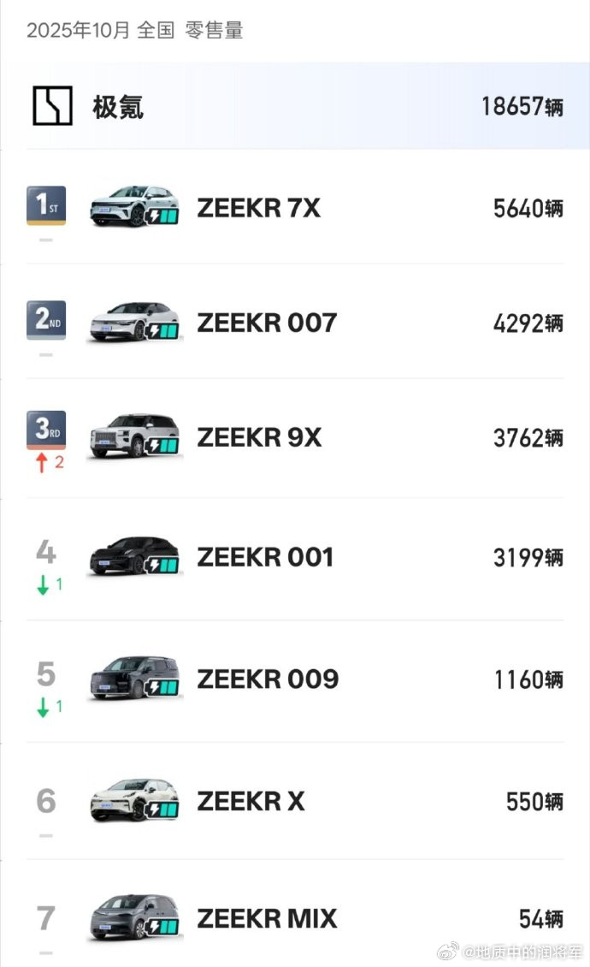This screenshot has width=590, height=967.
Task: Click the 2ND place rank badge
Action: tap(45, 321)
